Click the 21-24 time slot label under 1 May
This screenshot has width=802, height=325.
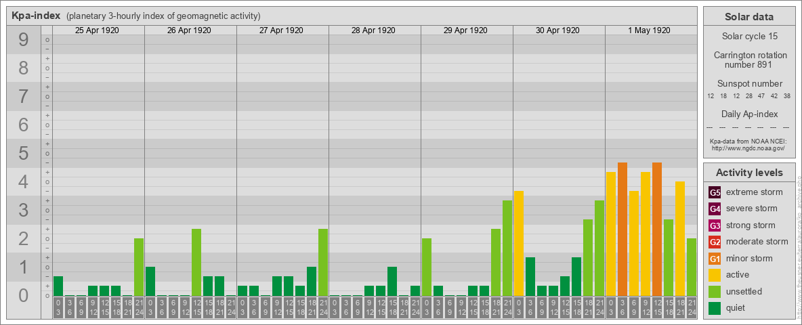click(x=692, y=307)
